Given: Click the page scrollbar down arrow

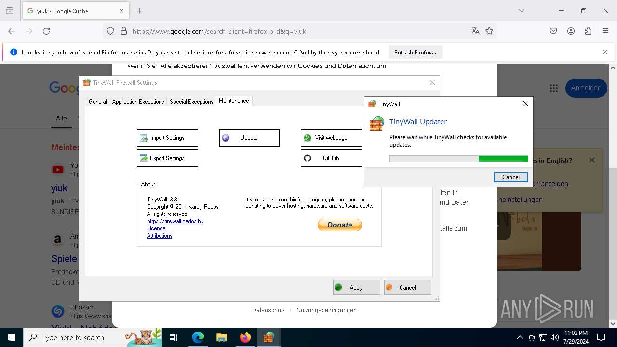Looking at the screenshot, I should (x=613, y=324).
